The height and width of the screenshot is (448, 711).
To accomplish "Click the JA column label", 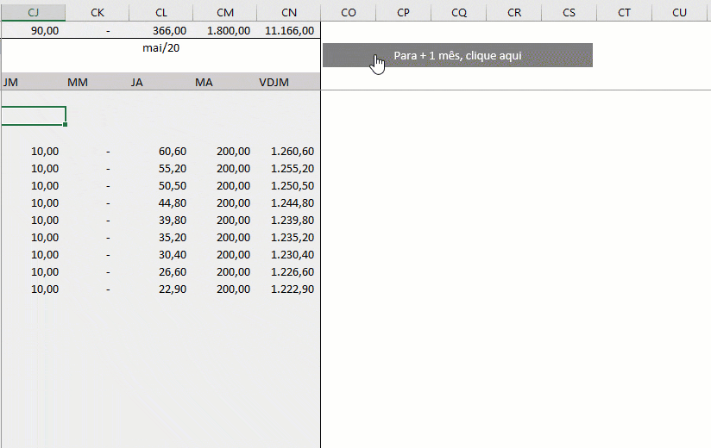I will [136, 82].
